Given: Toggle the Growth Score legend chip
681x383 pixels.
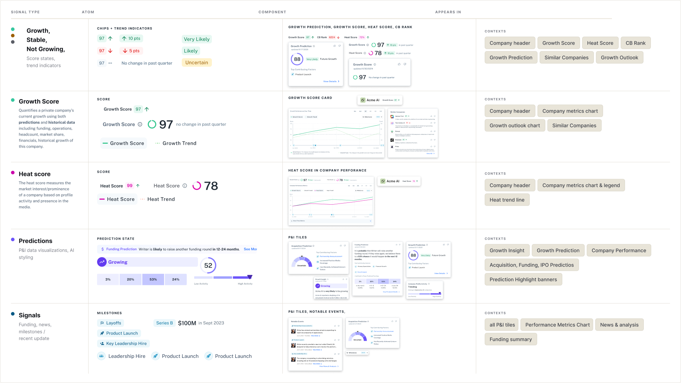Looking at the screenshot, I should (123, 143).
